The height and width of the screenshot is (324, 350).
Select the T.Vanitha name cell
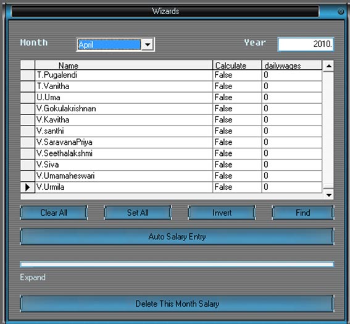(124, 87)
